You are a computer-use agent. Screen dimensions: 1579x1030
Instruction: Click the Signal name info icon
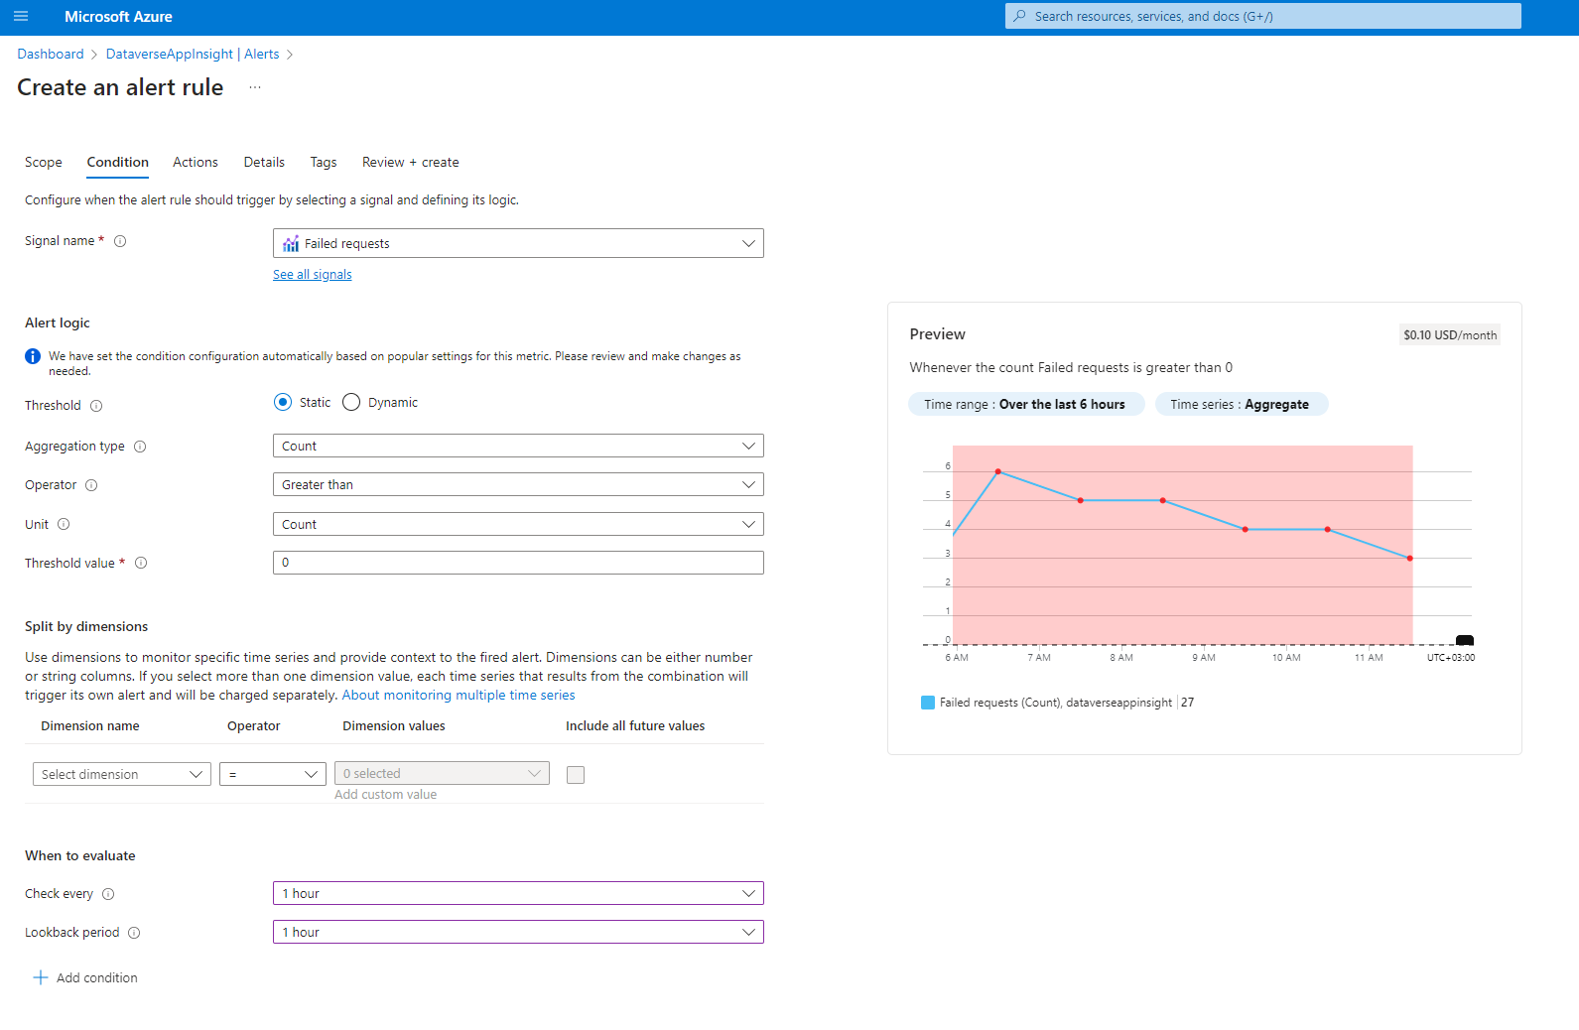click(x=120, y=241)
